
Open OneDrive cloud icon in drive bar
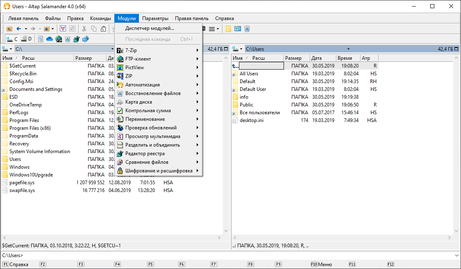click(x=50, y=39)
